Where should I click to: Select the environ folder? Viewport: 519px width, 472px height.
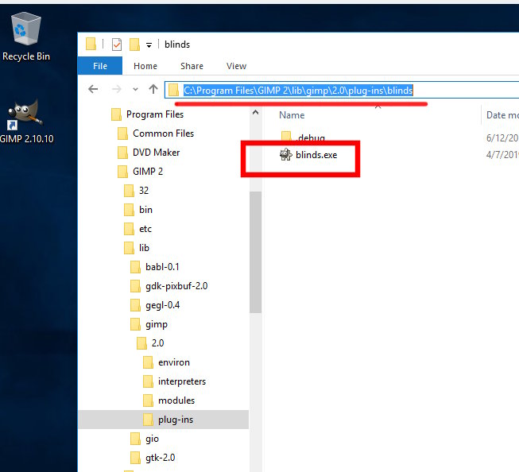click(166, 362)
